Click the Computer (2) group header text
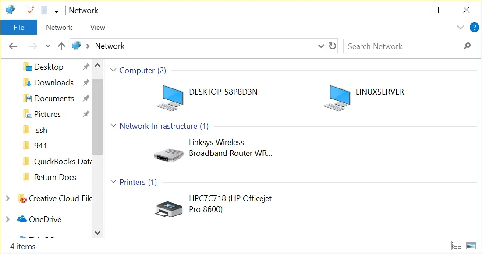This screenshot has width=482, height=254. [143, 71]
